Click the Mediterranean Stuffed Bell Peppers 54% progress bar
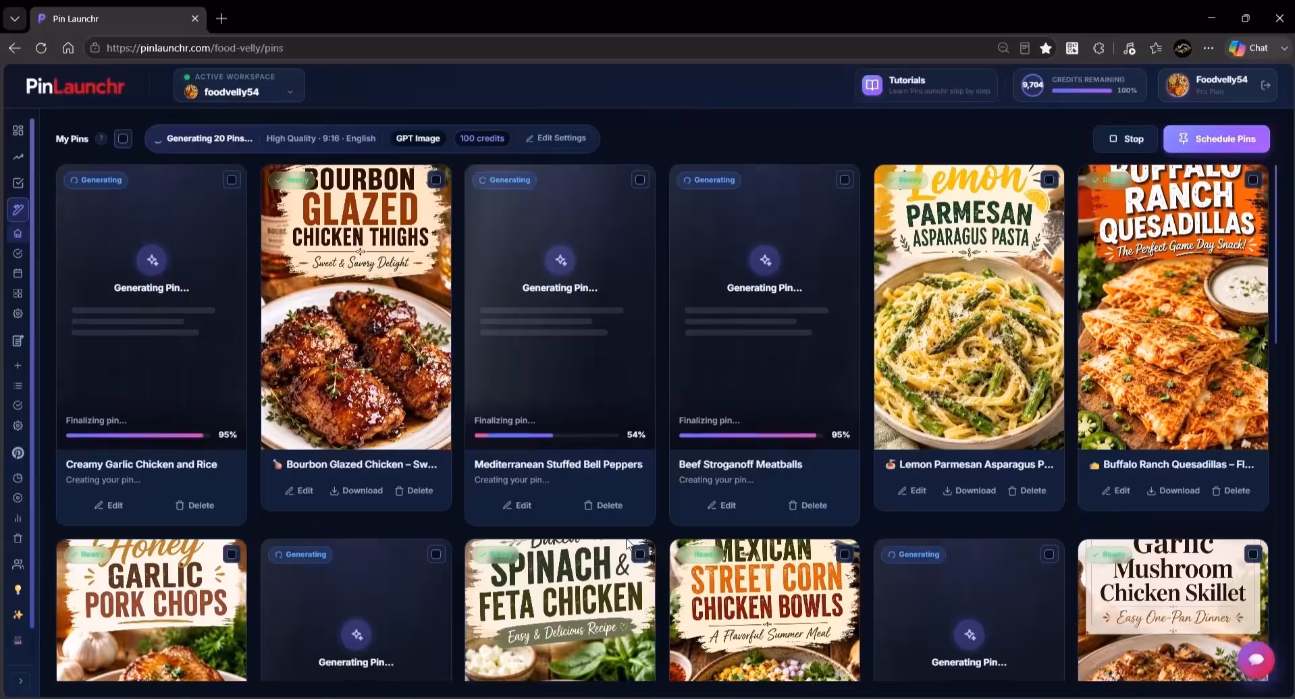 pyautogui.click(x=547, y=435)
